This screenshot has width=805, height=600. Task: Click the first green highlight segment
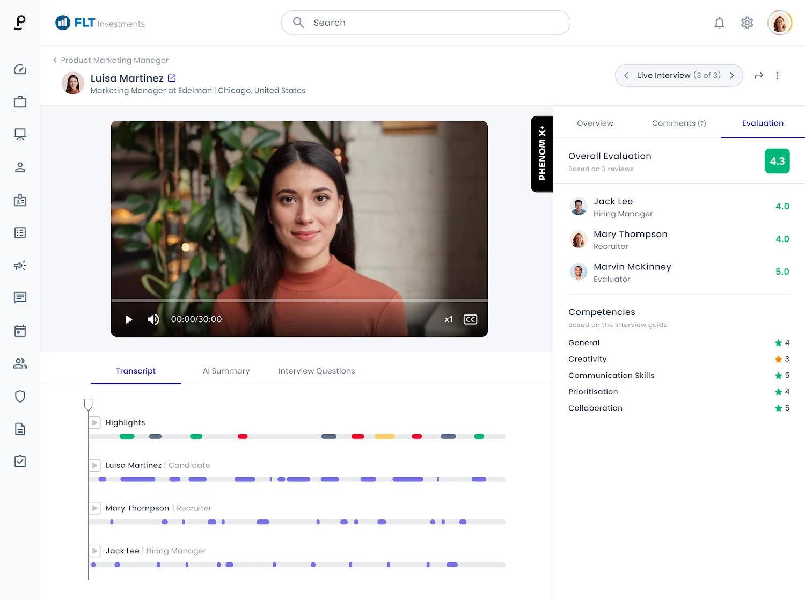tap(127, 436)
